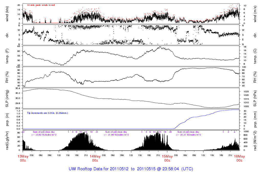Select the '65' temperature tick value
This screenshot has height=179, width=262.
(19, 47)
